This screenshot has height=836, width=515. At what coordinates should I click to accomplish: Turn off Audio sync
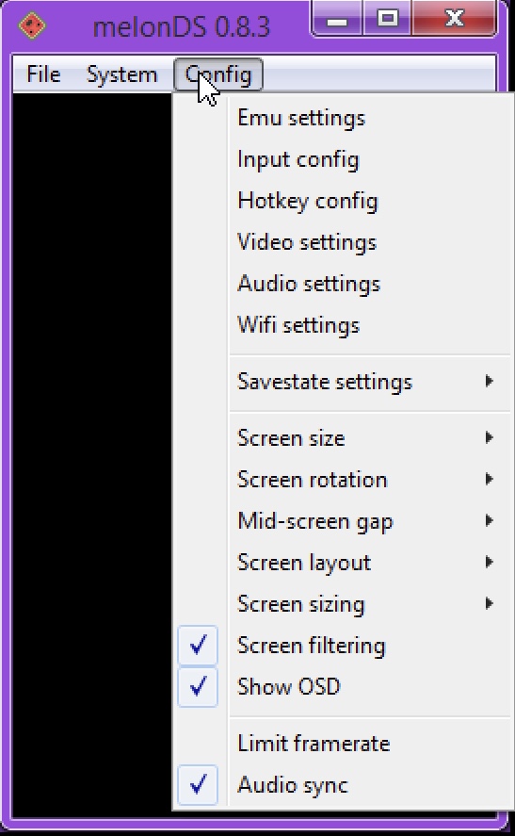pos(344,785)
